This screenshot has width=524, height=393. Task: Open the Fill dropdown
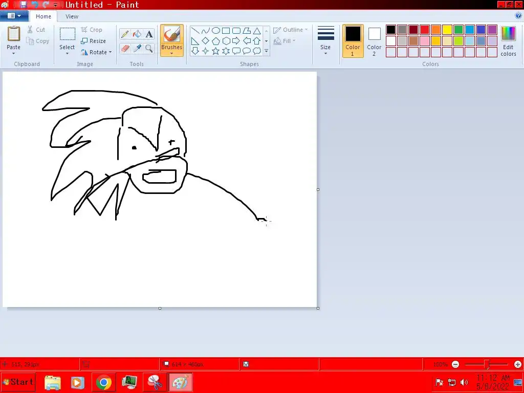pyautogui.click(x=285, y=41)
